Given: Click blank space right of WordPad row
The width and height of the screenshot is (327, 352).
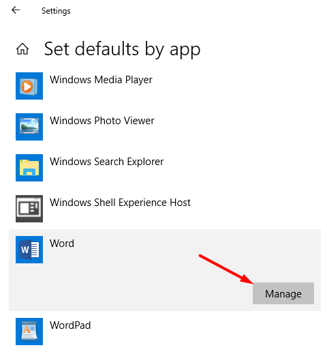Looking at the screenshot, I should pyautogui.click(x=204, y=332).
